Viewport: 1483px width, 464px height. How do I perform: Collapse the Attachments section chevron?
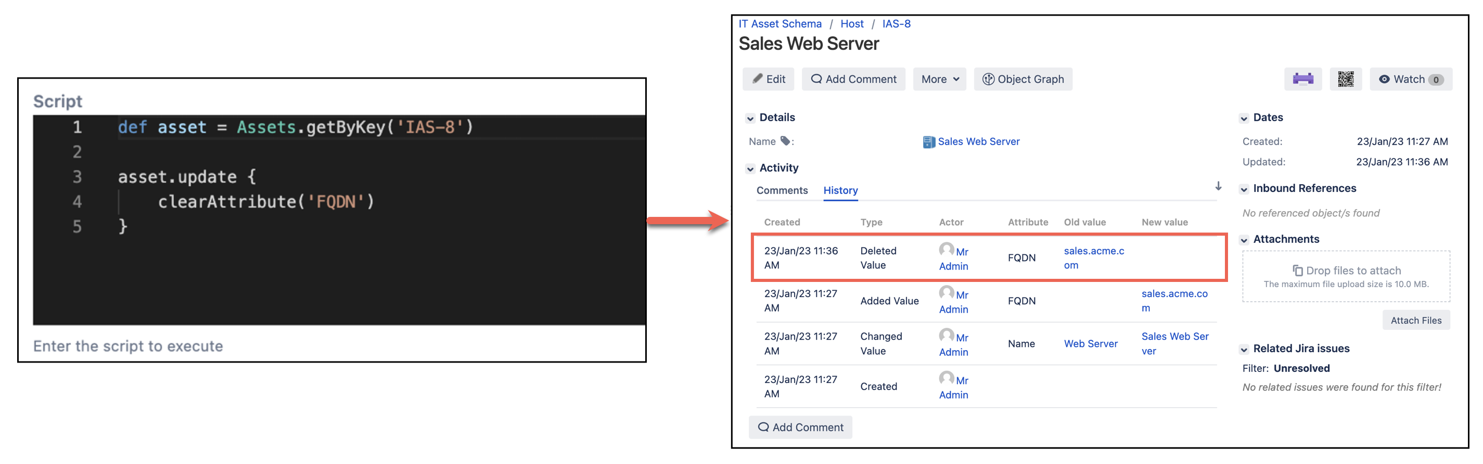[1244, 240]
